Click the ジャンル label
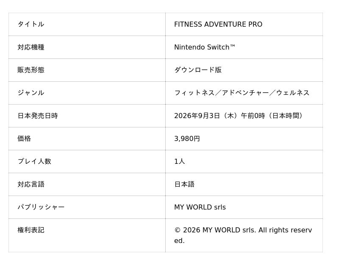The height and width of the screenshot is (265, 339). 31,93
